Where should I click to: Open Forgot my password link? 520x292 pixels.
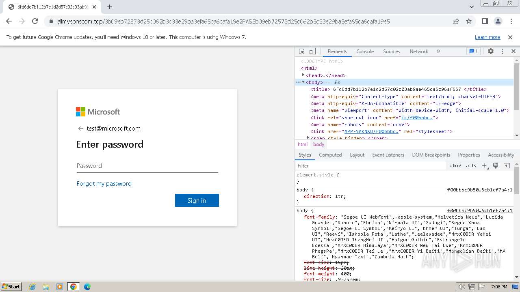click(104, 184)
